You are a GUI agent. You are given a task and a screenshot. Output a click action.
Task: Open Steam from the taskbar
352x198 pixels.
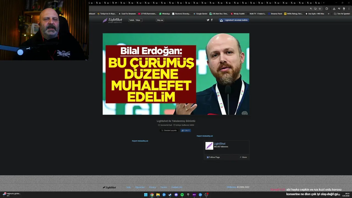coord(170,195)
